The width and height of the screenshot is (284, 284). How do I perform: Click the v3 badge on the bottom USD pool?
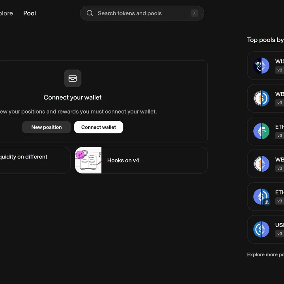tap(280, 234)
